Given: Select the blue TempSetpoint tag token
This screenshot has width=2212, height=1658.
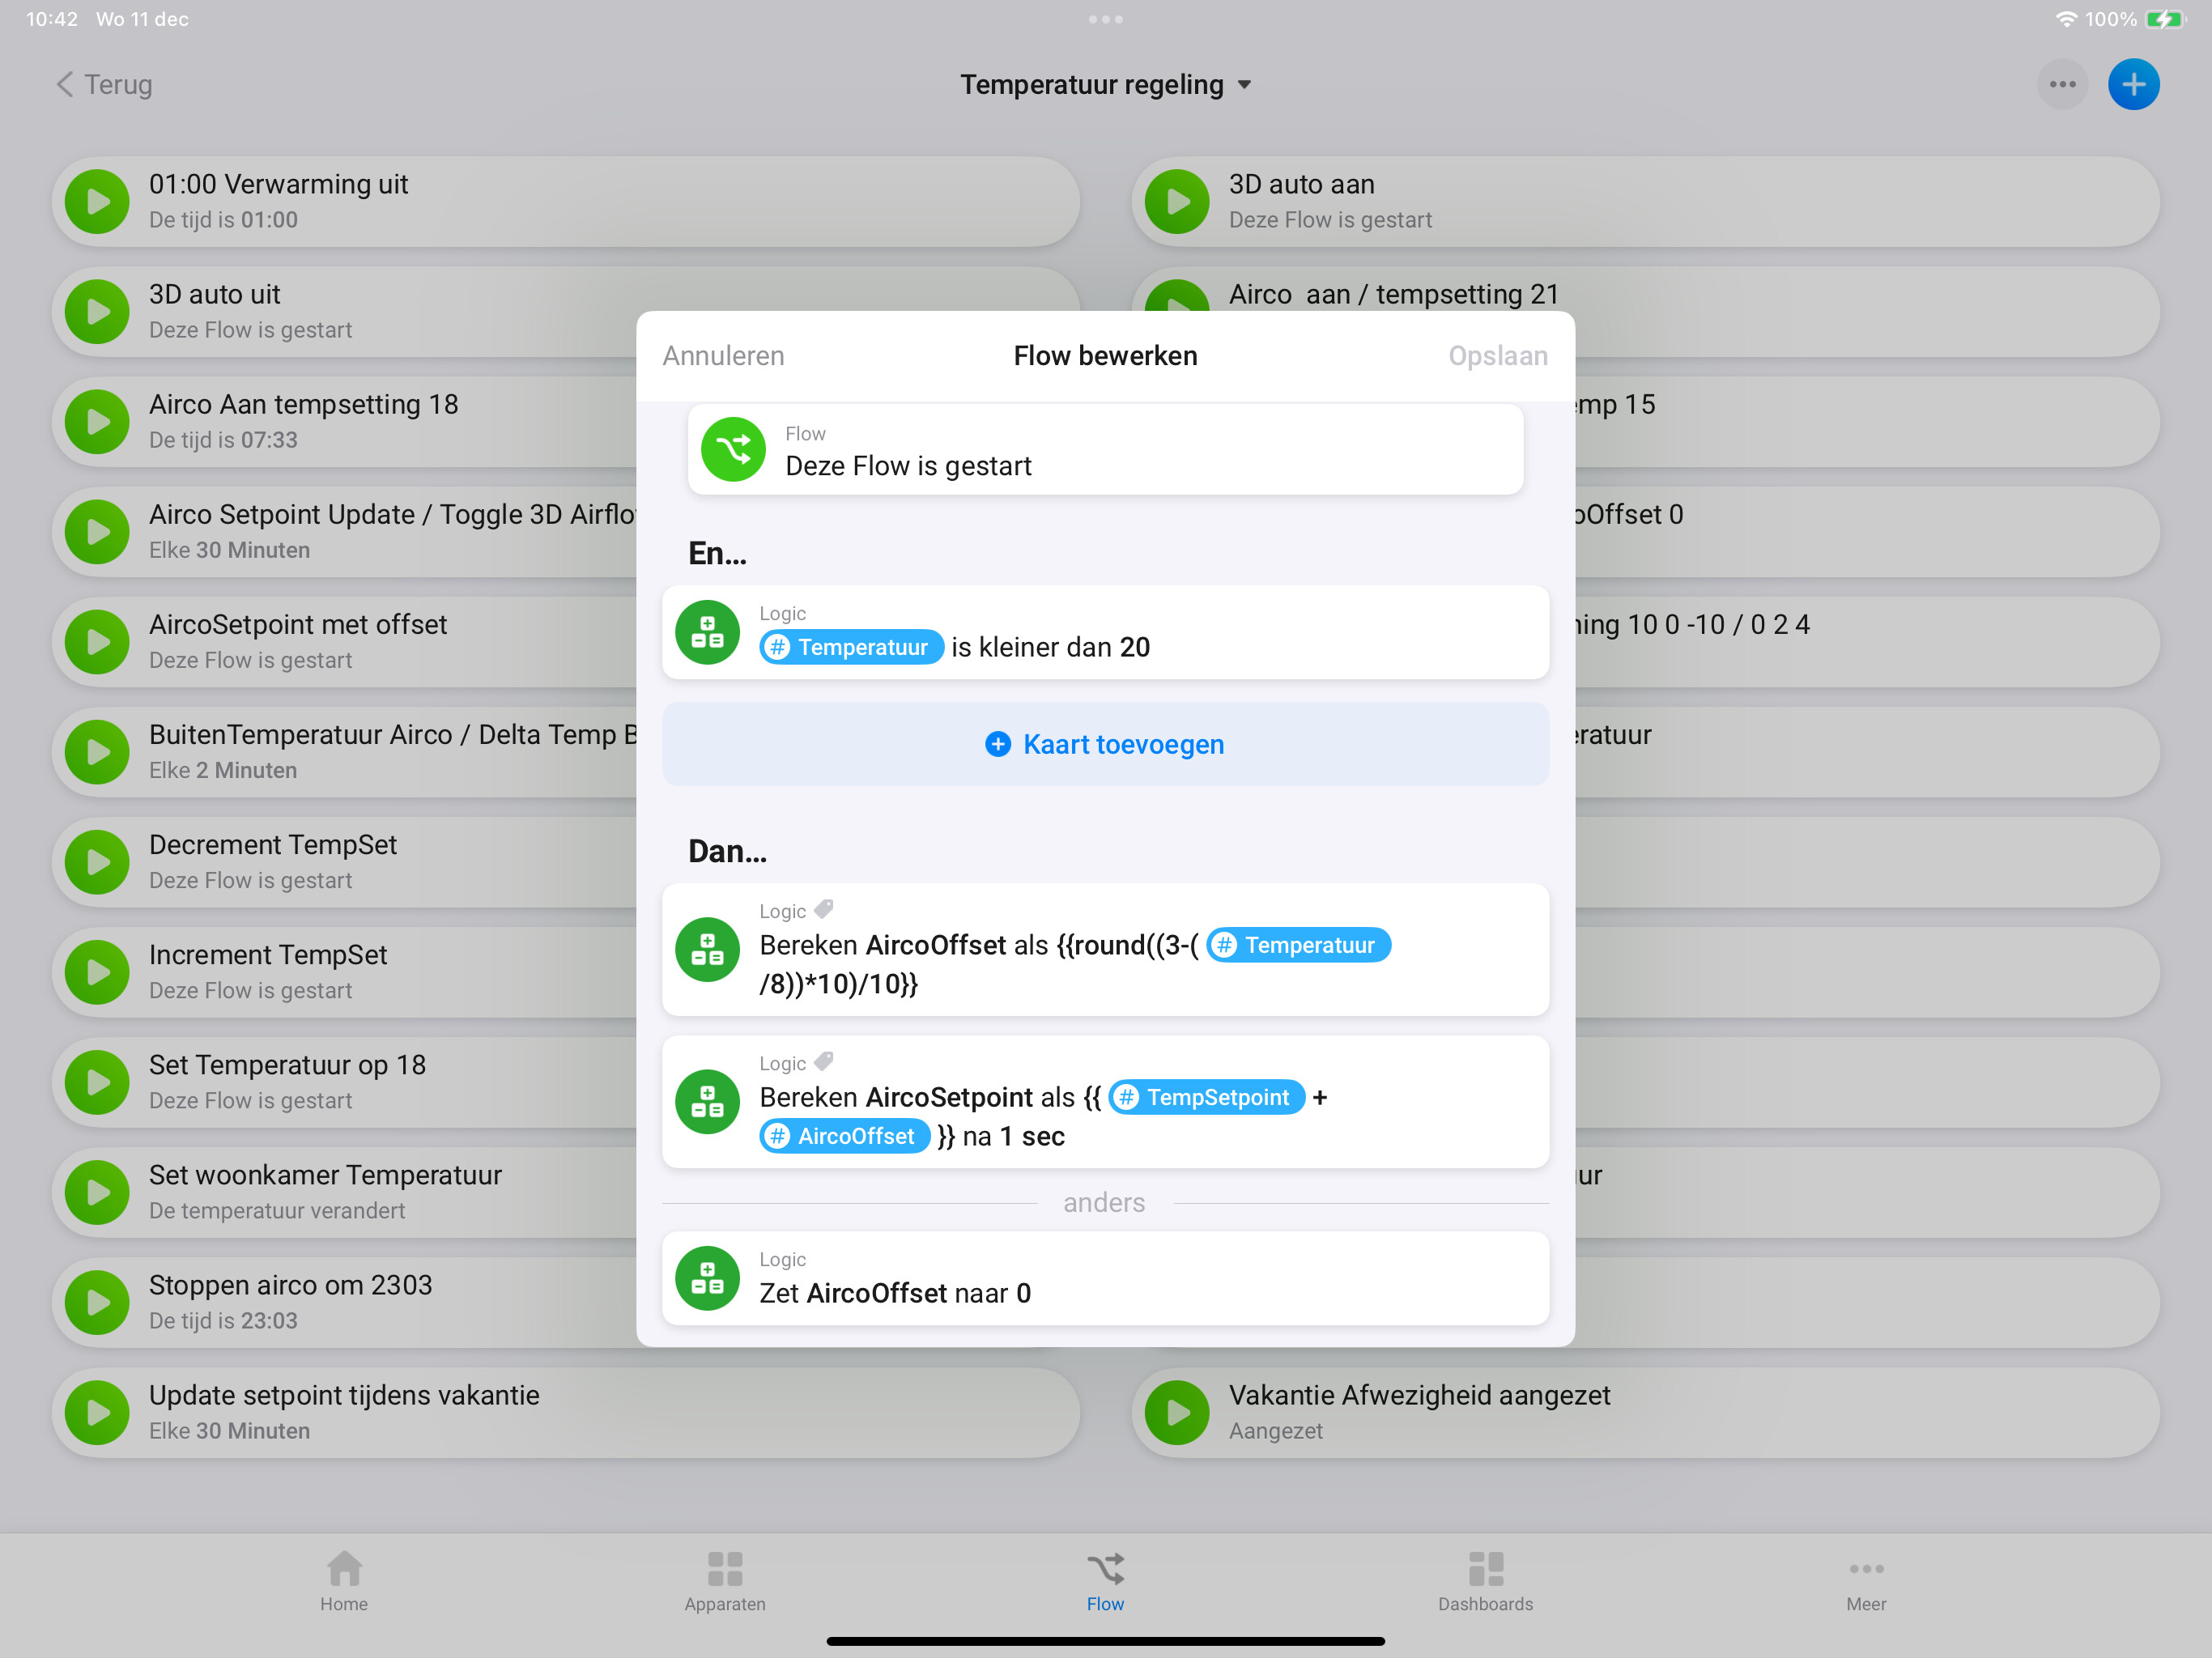Looking at the screenshot, I should [x=1207, y=1097].
